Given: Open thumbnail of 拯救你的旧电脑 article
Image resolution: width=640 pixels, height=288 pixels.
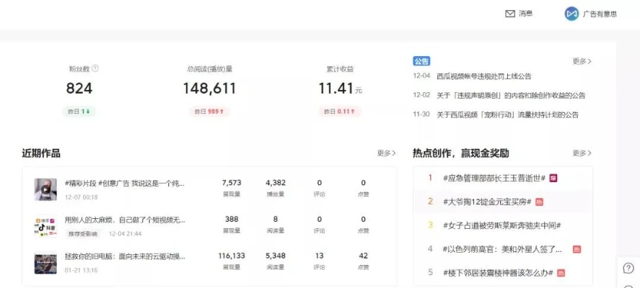Looking at the screenshot, I should pyautogui.click(x=45, y=264).
